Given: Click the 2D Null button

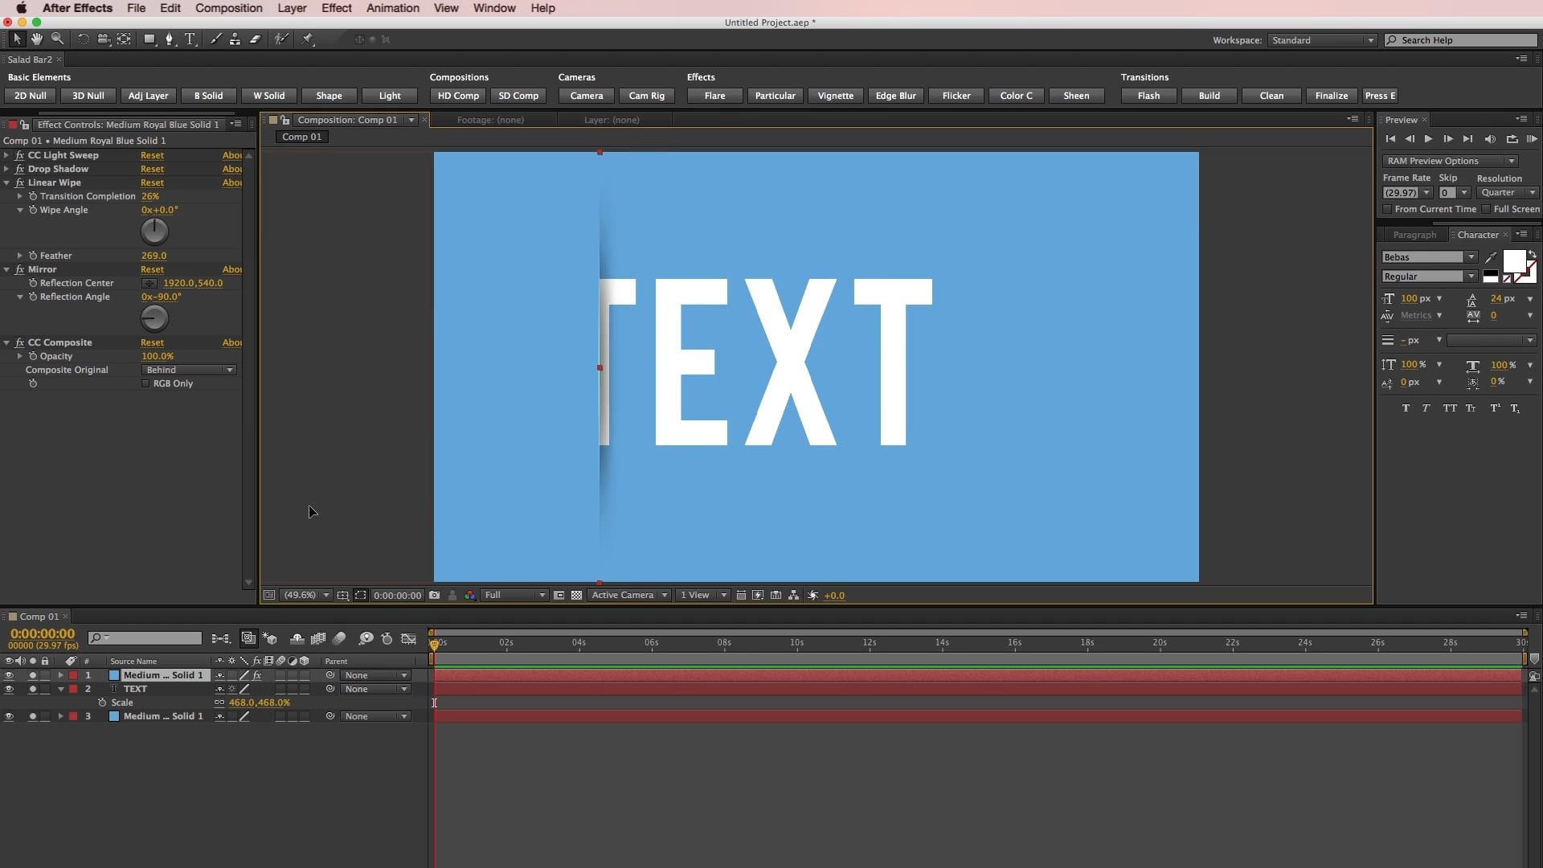Looking at the screenshot, I should click(31, 96).
